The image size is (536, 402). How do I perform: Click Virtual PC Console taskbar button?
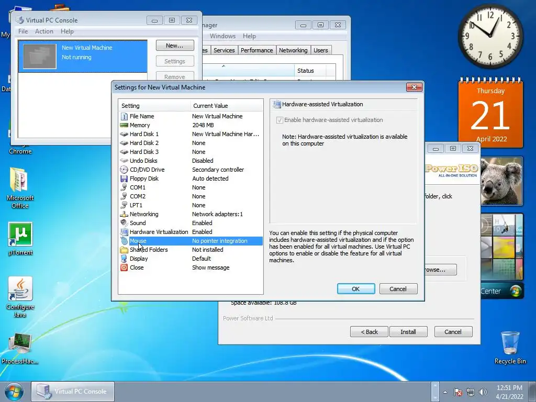[x=73, y=392]
